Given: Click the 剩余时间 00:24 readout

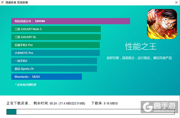Looking at the screenshot, I should point(45,103).
